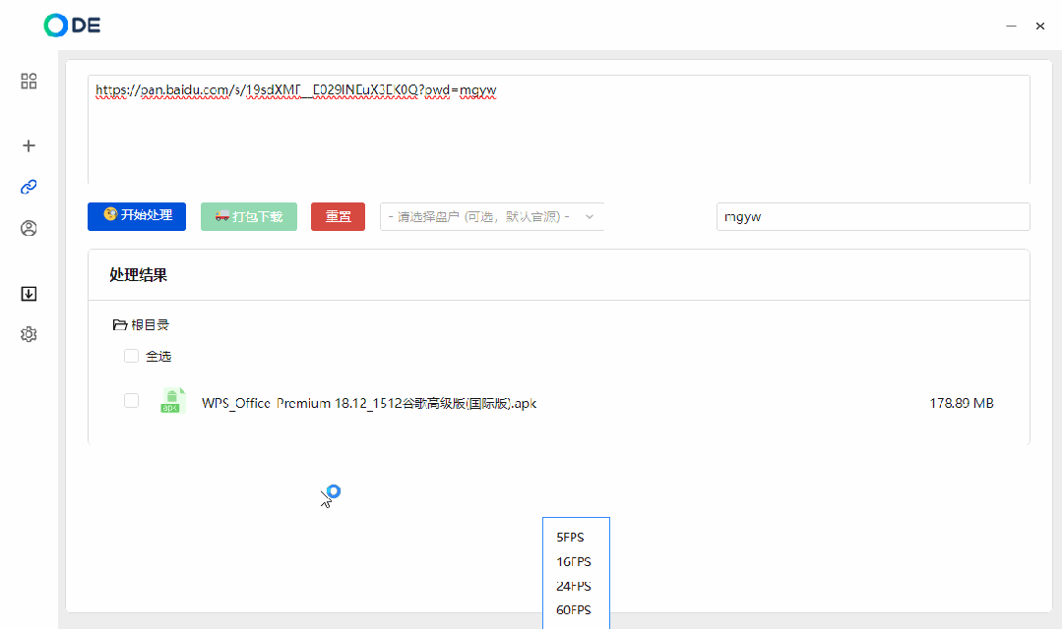Open the downloads icon in sidebar
1062x629 pixels.
click(x=29, y=294)
